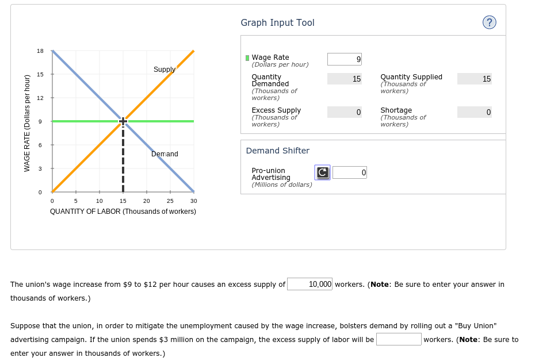
Task: Click the Pro-union Advertising input field
Action: coord(348,171)
